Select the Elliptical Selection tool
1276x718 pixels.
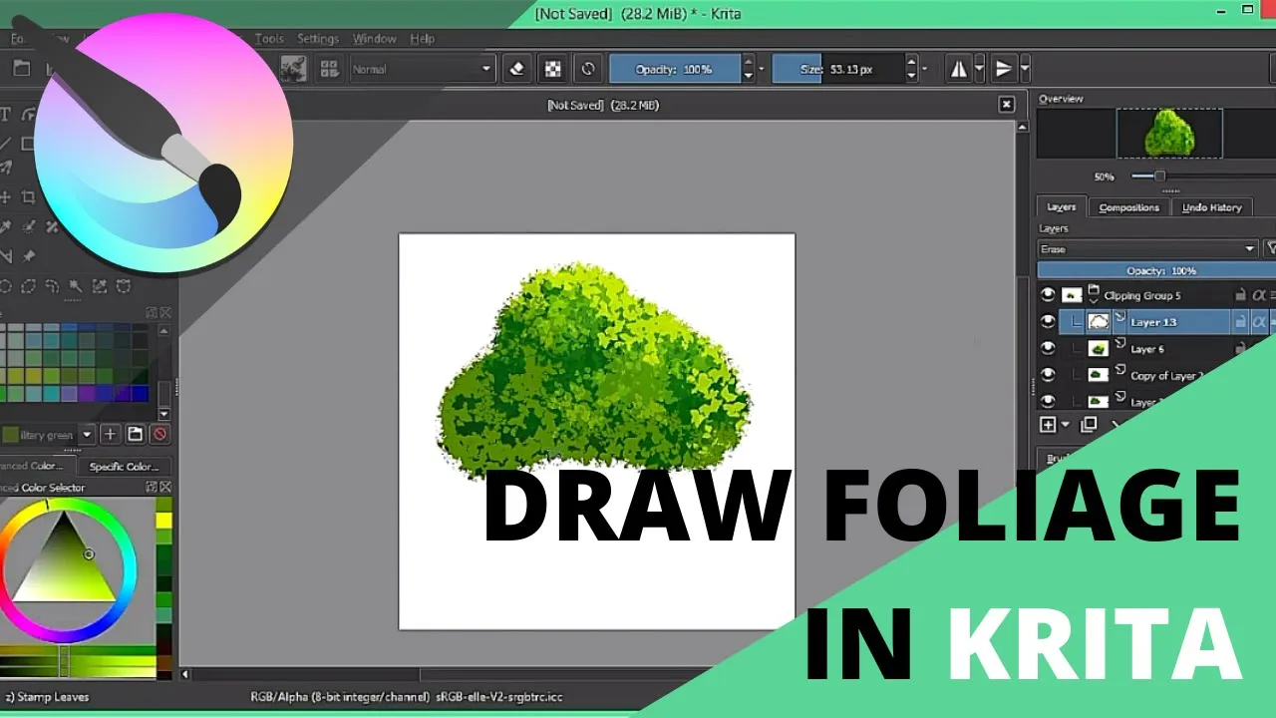[6, 286]
